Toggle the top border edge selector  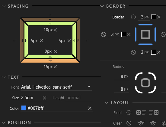click(145, 25)
